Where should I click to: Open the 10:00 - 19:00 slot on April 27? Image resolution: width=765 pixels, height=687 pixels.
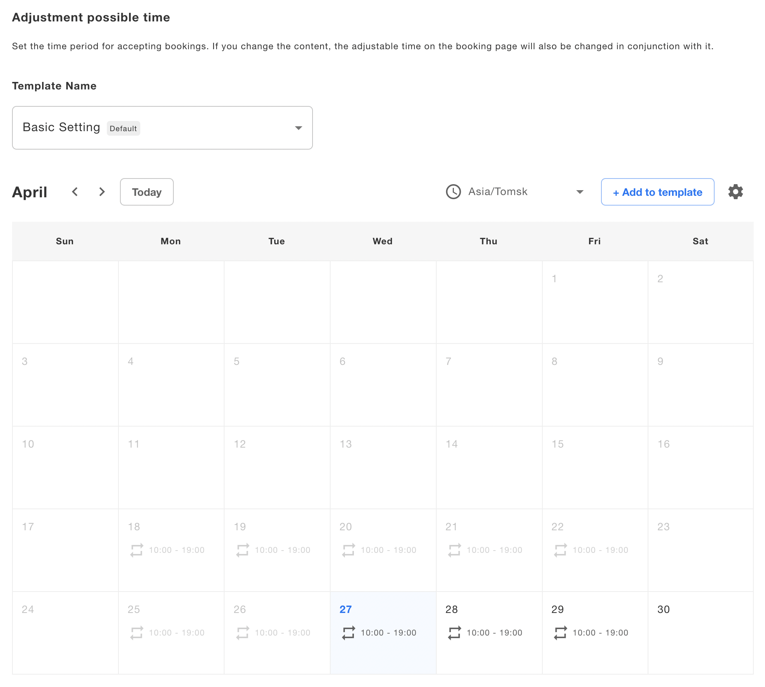[x=389, y=633]
